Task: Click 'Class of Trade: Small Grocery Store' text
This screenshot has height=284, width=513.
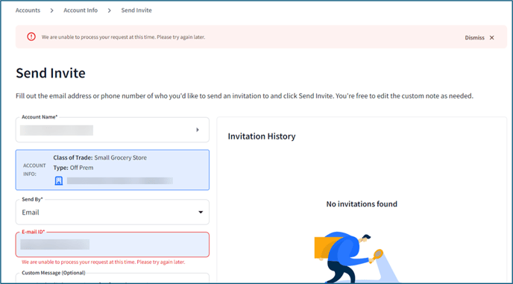Action: [100, 158]
